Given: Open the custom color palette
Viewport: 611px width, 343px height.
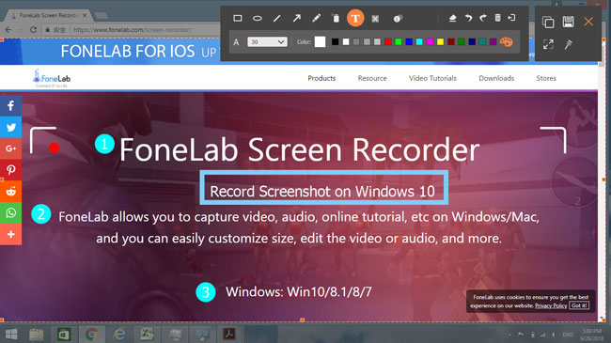Looking at the screenshot, I should 506,41.
